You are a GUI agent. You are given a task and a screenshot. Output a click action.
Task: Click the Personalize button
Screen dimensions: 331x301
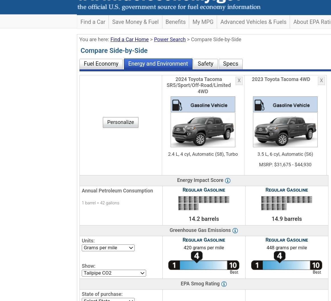120,123
